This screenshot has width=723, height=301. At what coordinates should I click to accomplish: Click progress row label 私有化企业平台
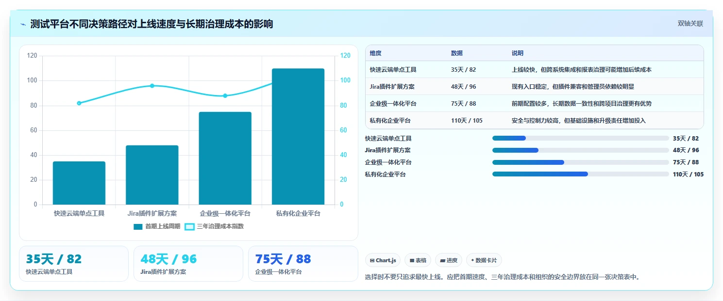[x=385, y=174]
